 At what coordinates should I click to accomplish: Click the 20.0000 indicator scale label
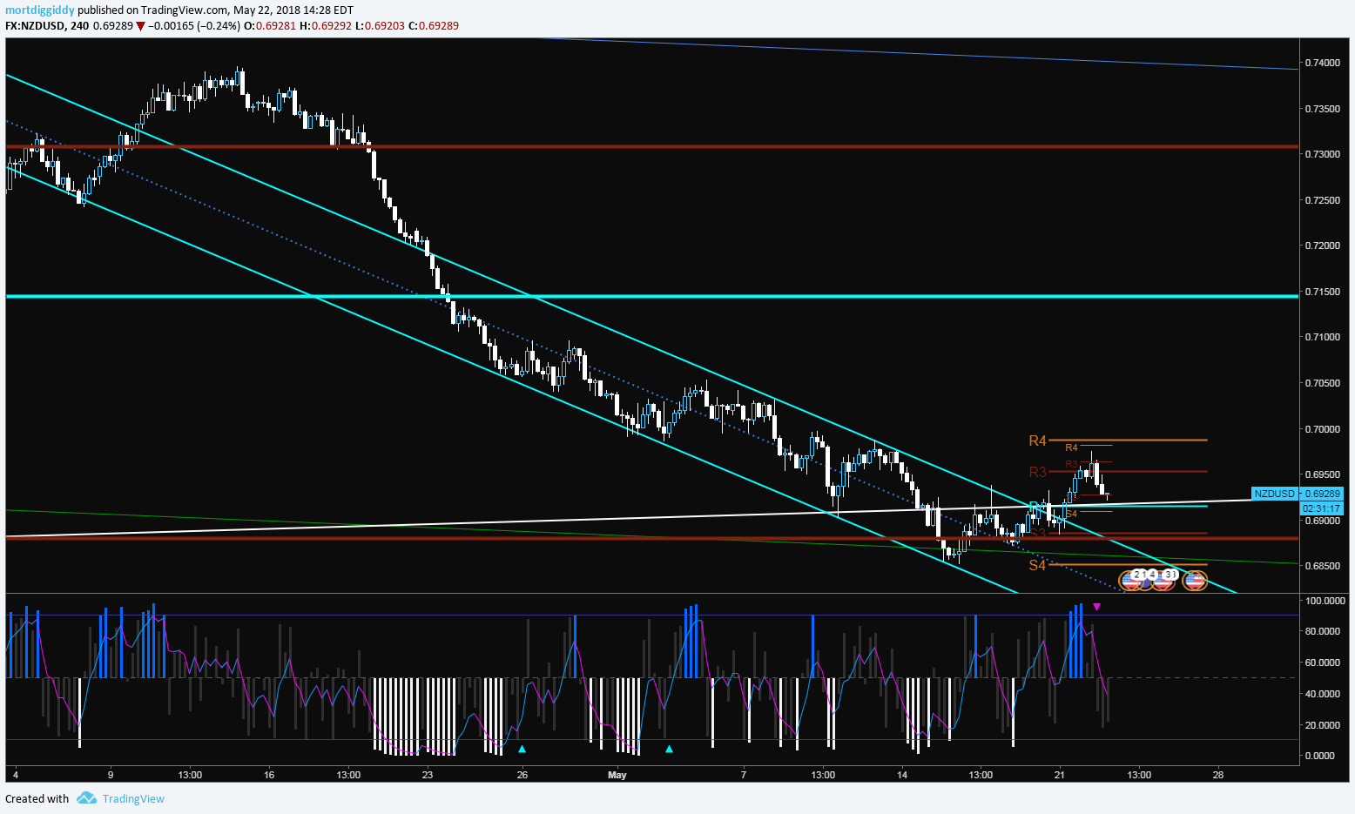point(1325,725)
